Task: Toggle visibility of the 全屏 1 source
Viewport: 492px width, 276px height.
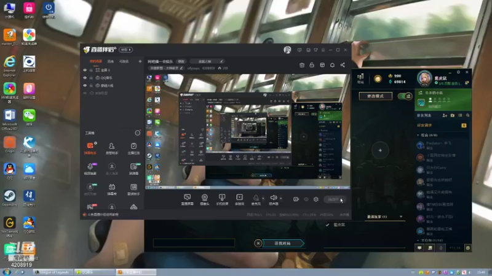Action: [85, 70]
